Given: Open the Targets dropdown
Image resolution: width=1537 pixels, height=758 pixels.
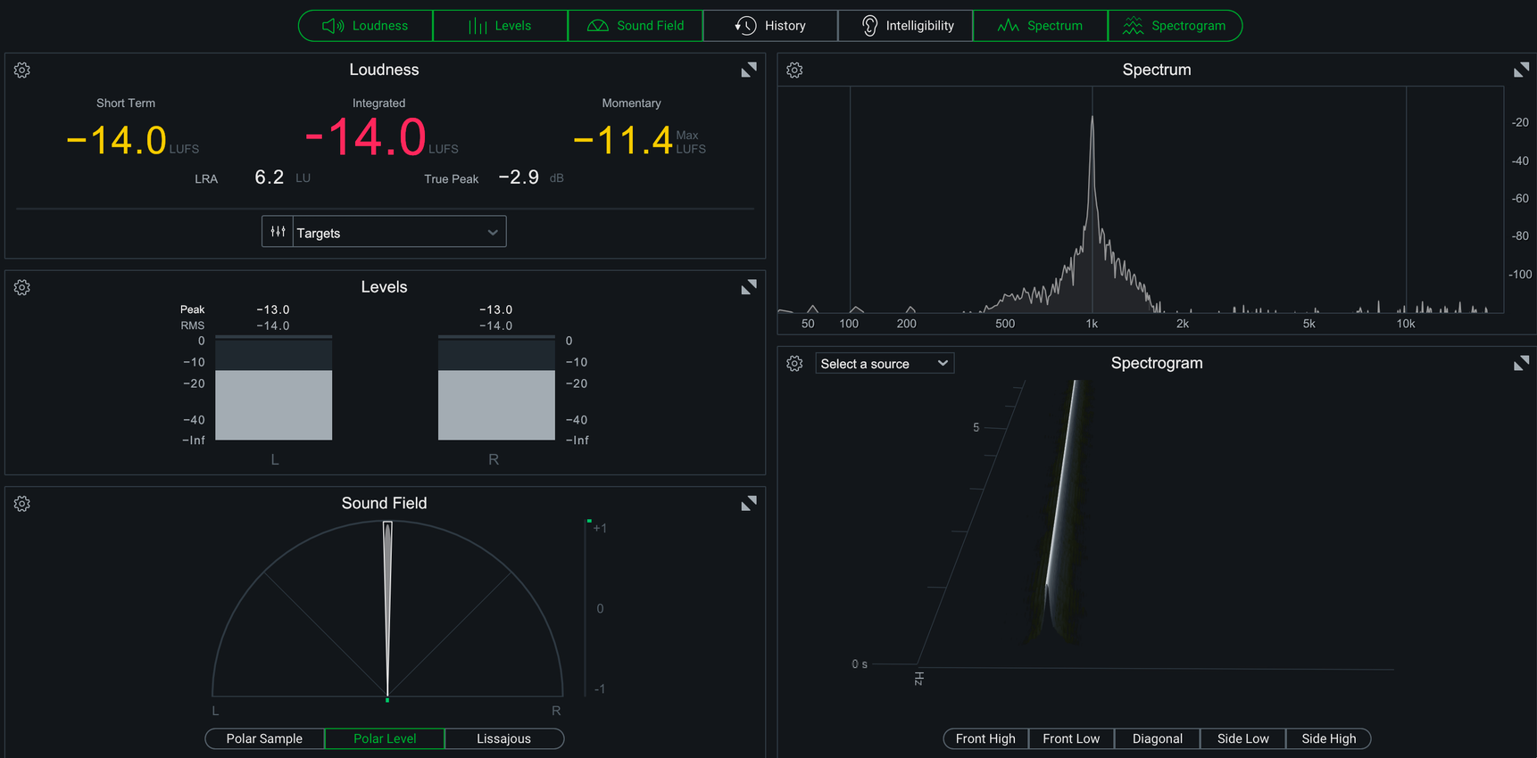Looking at the screenshot, I should click(399, 232).
